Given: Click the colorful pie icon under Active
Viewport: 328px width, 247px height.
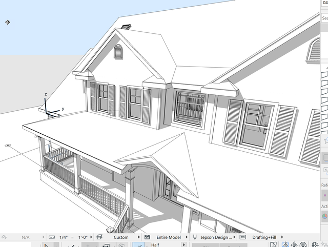Looking at the screenshot, I should coord(324,216).
